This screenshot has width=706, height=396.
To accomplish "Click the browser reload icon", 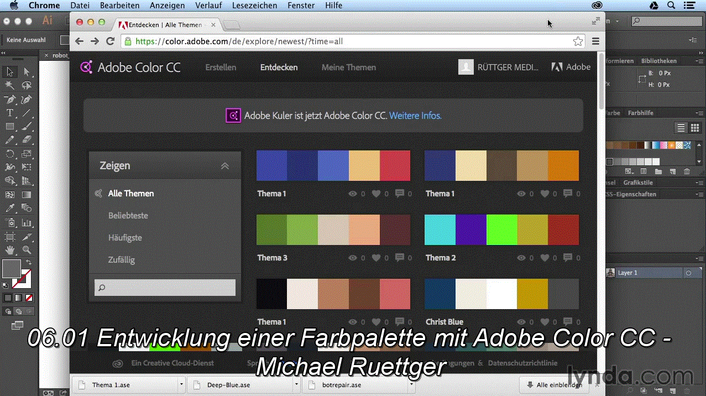I will pyautogui.click(x=110, y=41).
